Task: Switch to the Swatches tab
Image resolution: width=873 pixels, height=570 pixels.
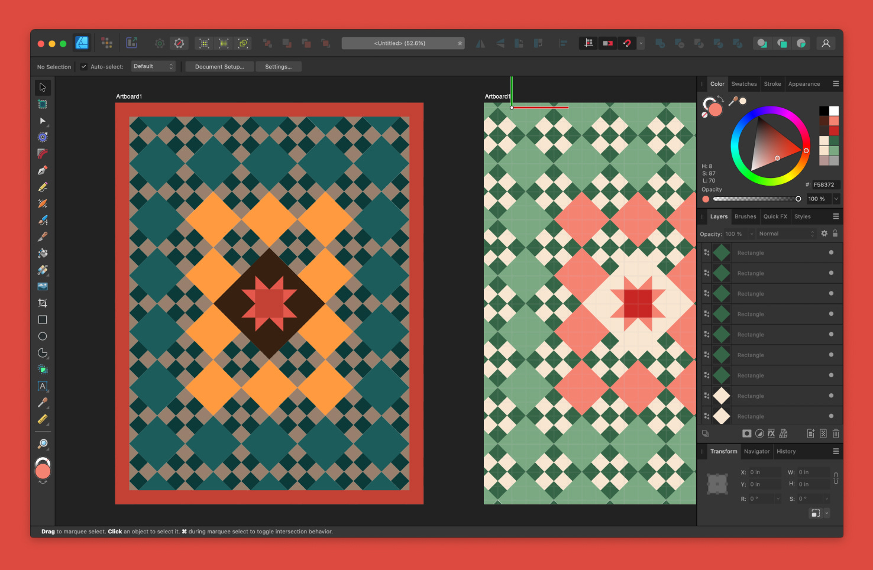Action: [x=743, y=83]
